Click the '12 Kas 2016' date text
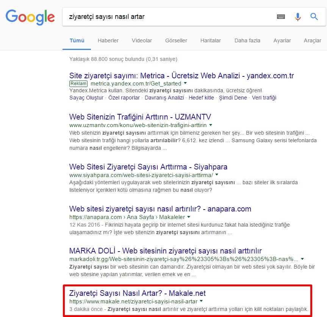 point(84,225)
